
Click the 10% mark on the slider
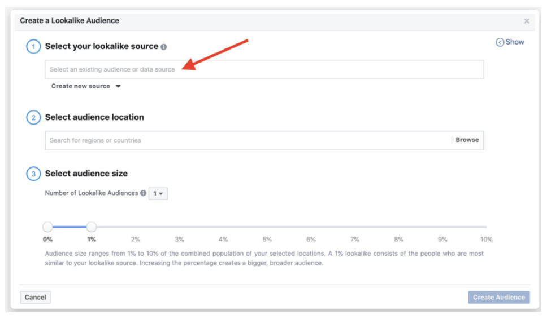[x=486, y=227]
